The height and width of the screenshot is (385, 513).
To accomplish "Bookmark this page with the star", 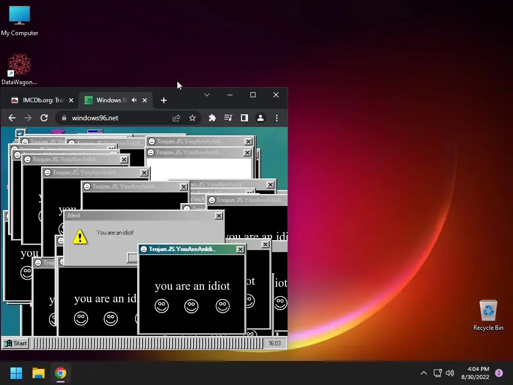I will coord(192,118).
